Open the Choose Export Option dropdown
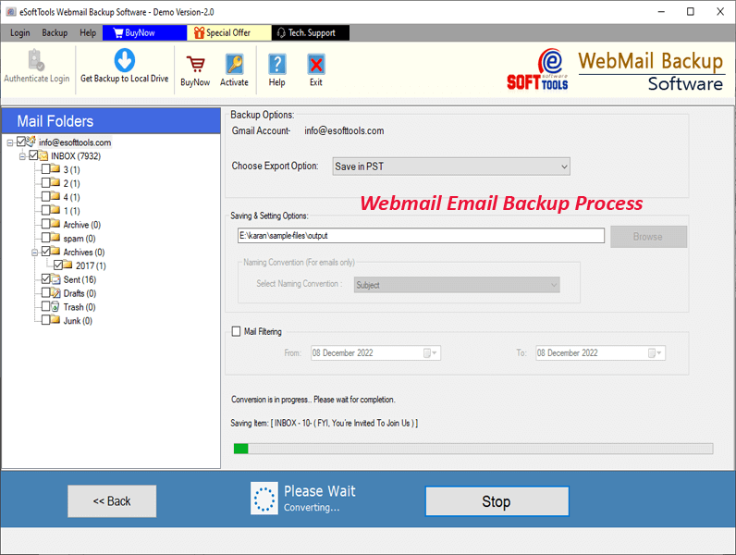Screen dimensions: 736x555 point(450,166)
